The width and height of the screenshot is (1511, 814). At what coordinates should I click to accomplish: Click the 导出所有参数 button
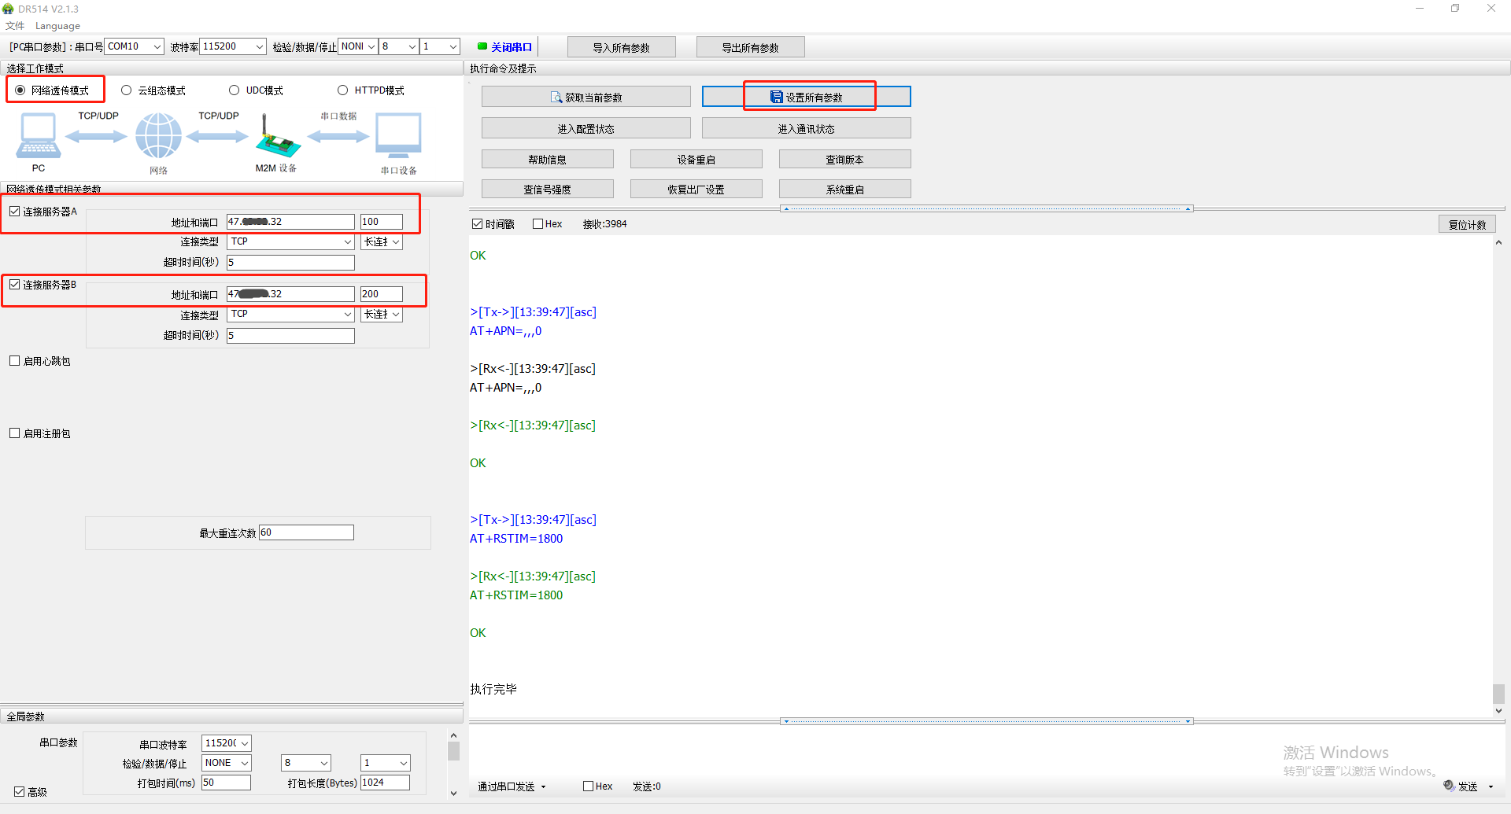coord(750,47)
